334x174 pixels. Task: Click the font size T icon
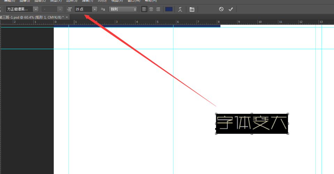point(69,9)
